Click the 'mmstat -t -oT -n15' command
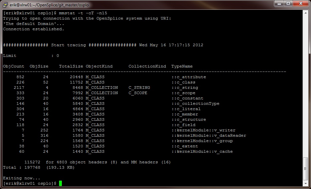Viewport: 311px width, 189px height. tap(83, 13)
